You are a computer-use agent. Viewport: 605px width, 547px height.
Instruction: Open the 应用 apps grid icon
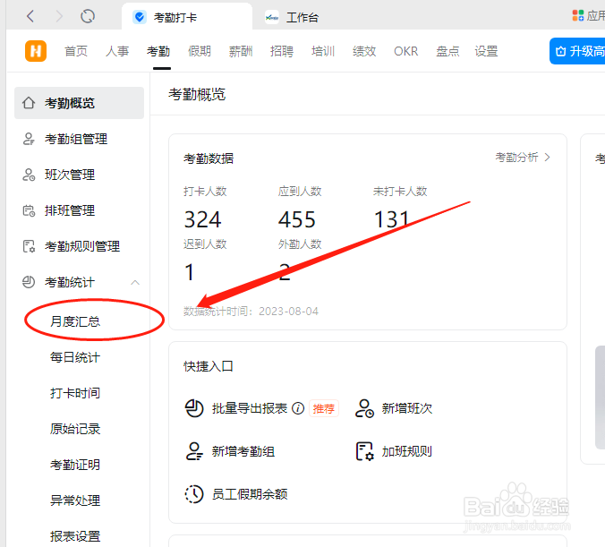[577, 15]
